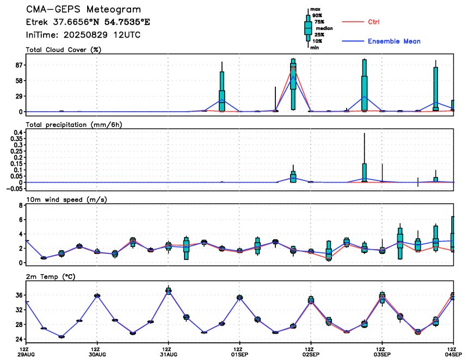
Task: Click the 10m wind speed (m/s) panel title
Action: pos(66,199)
